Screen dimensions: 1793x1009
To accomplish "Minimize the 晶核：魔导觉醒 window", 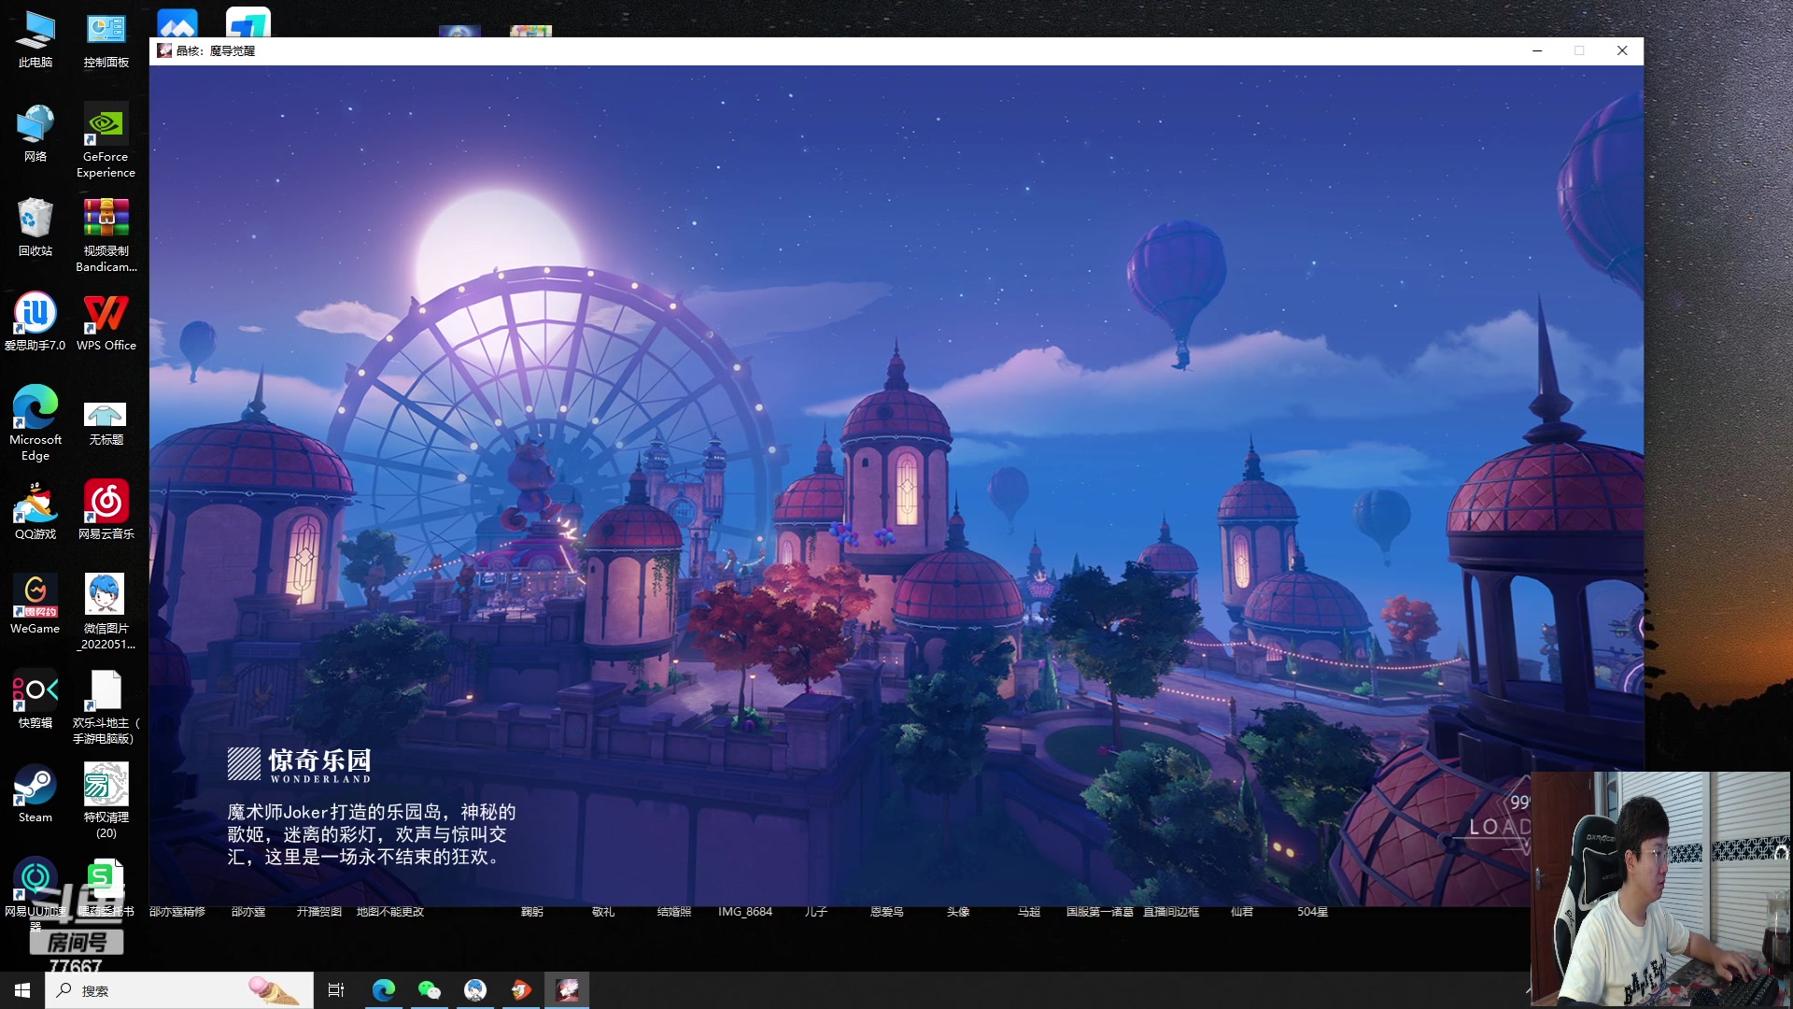I will pos(1537,50).
